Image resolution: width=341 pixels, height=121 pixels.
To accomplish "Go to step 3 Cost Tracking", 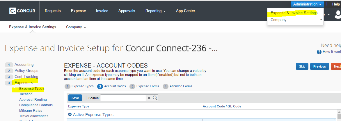I will pos(26,77).
